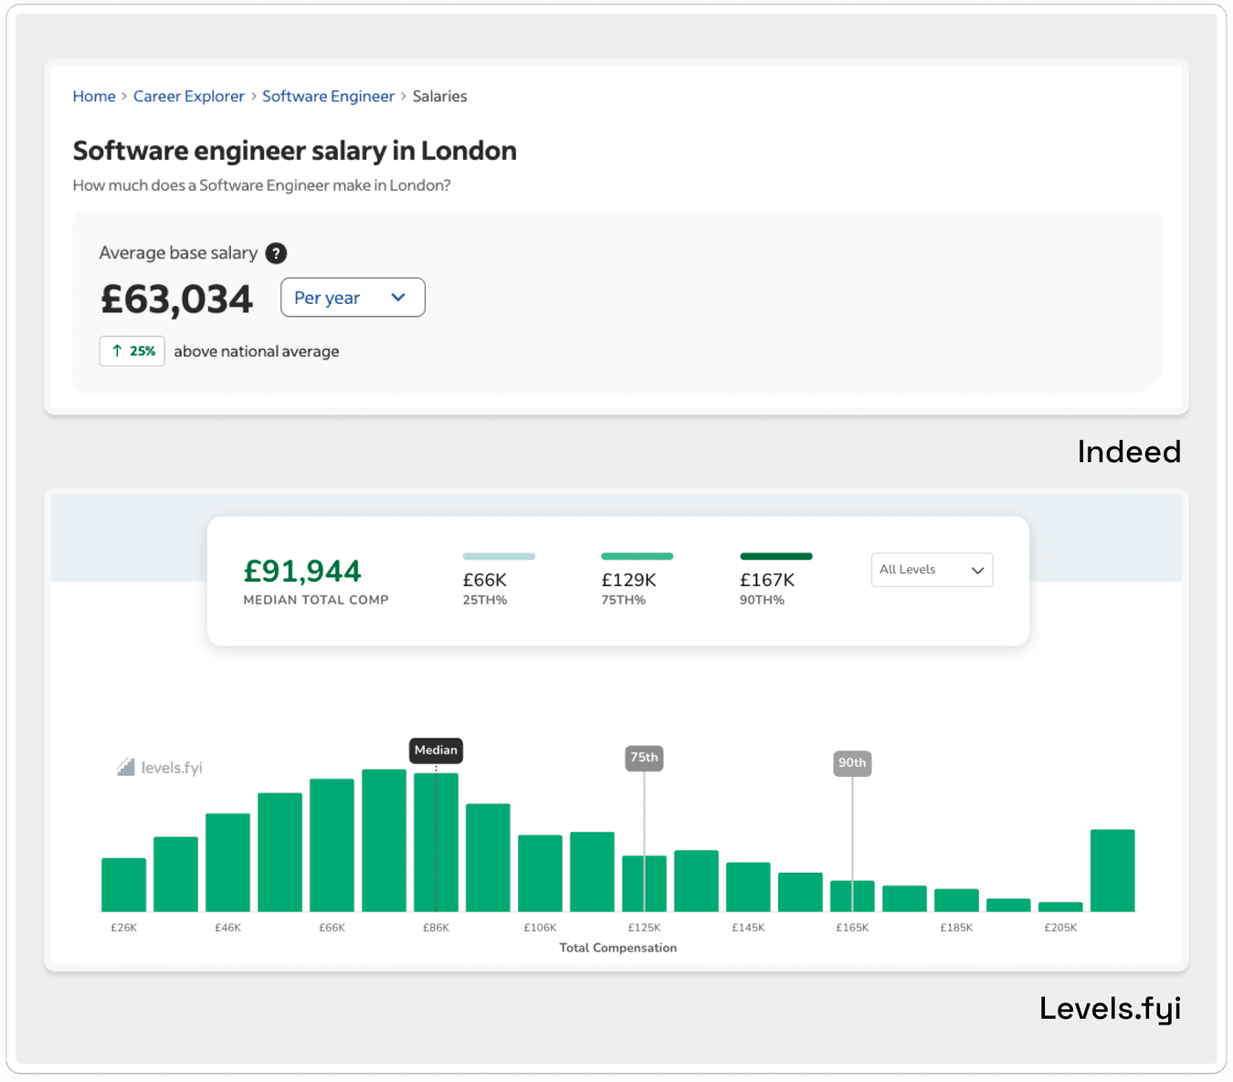
Task: Click the 90th marker label on the chart
Action: (x=852, y=763)
